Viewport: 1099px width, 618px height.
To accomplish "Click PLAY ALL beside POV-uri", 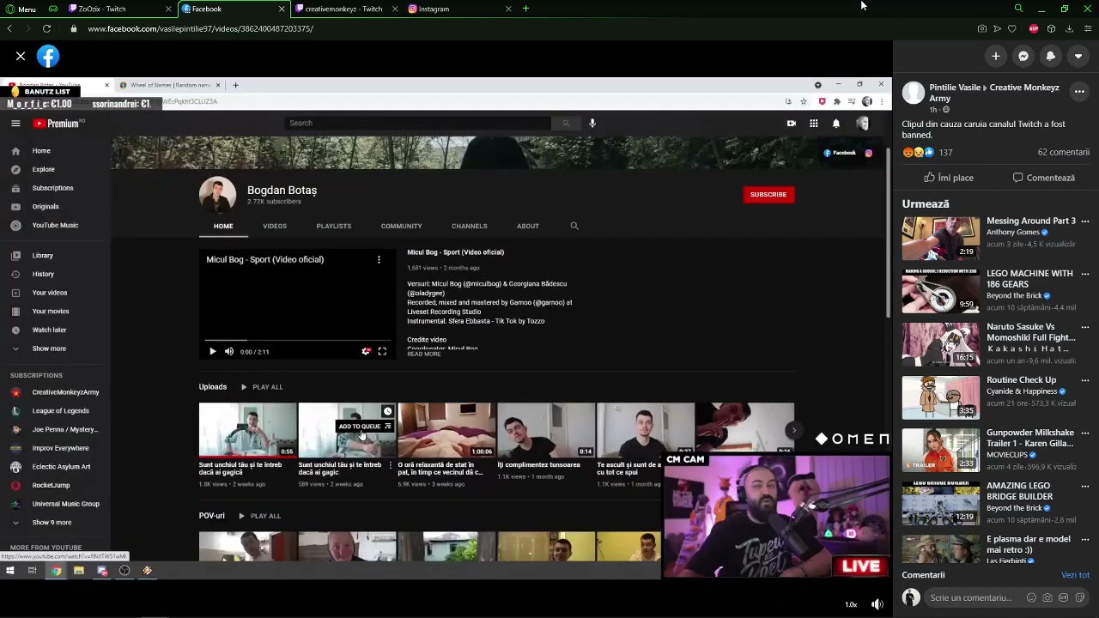I will [x=260, y=516].
